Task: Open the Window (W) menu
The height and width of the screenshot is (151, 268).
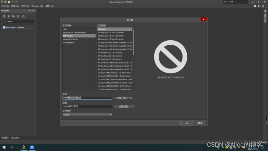Action: [x=37, y=6]
